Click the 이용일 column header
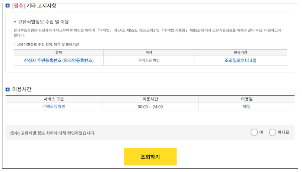 pyautogui.click(x=247, y=99)
